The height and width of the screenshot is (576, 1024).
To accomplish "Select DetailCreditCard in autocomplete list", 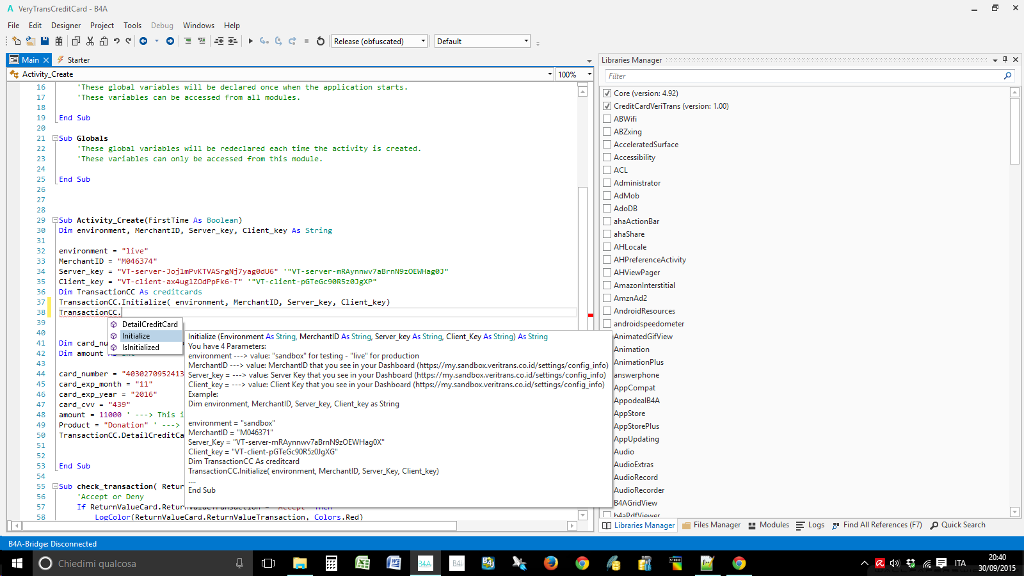I will click(x=145, y=324).
